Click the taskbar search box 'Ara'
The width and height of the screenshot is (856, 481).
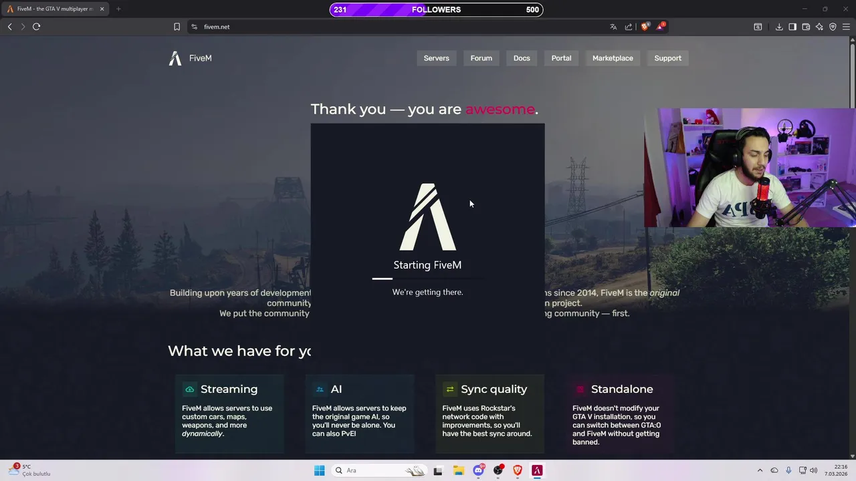pyautogui.click(x=379, y=470)
